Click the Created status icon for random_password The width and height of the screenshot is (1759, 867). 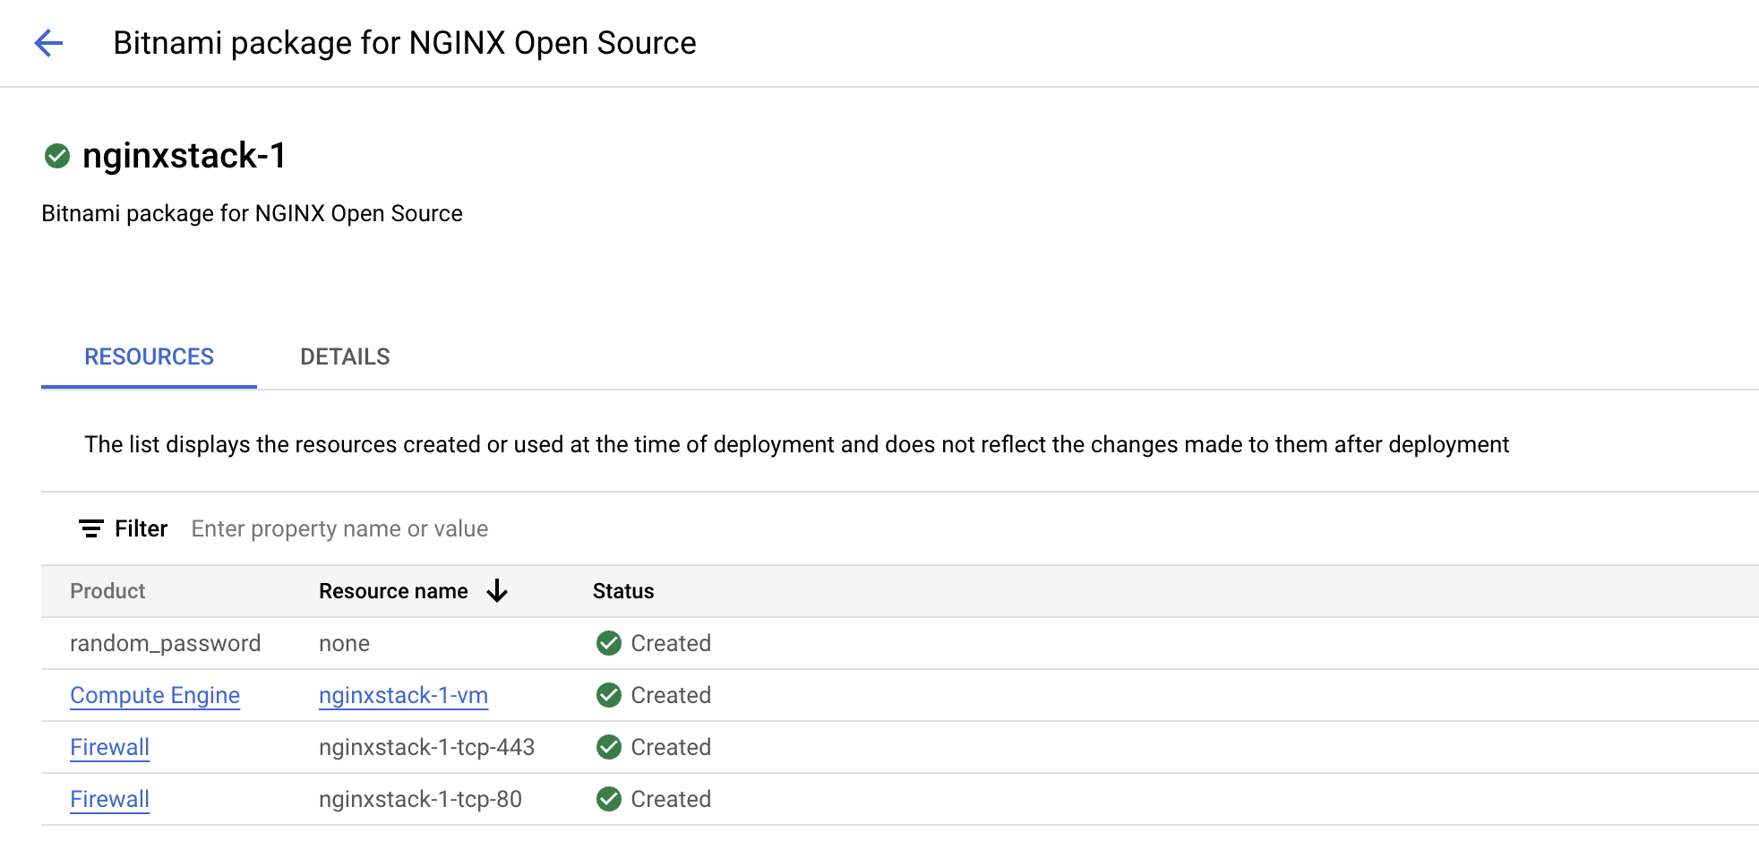pyautogui.click(x=609, y=643)
